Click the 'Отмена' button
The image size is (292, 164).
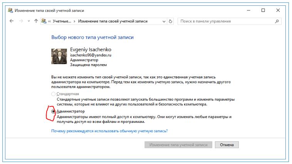pos(227,145)
